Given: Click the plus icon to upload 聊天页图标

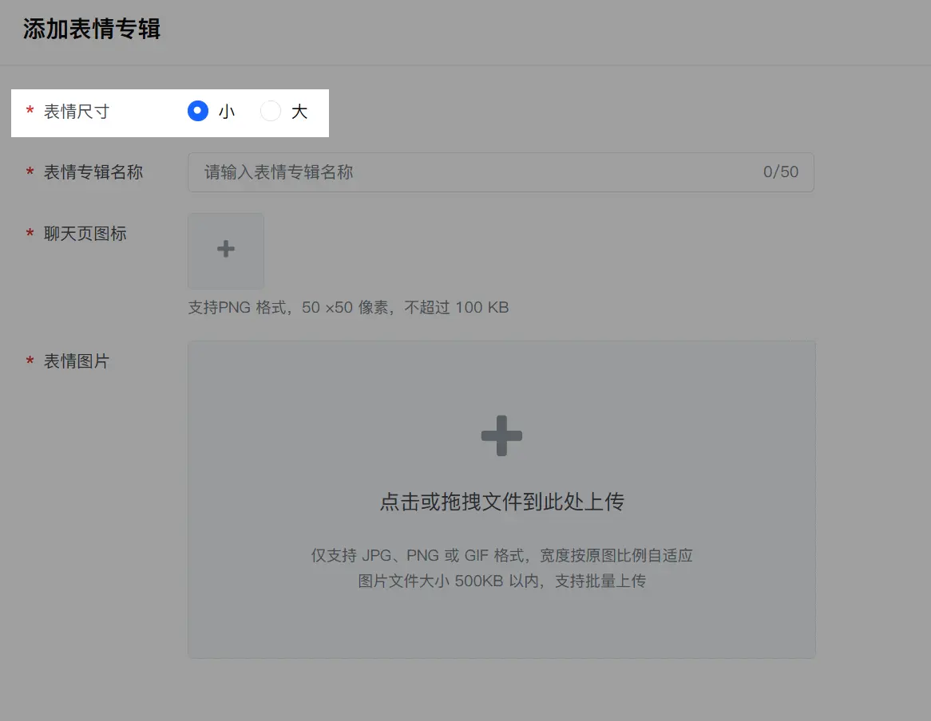Looking at the screenshot, I should 226,249.
